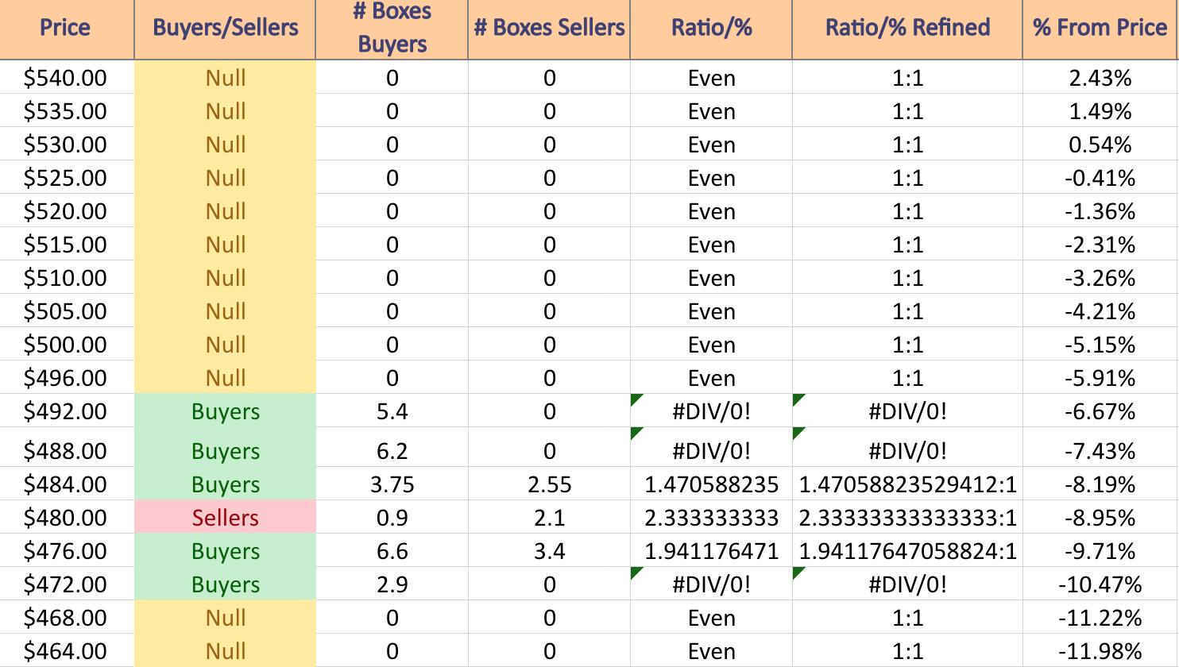The height and width of the screenshot is (667, 1179).
Task: Click the $480.00 price cell
Action: (67, 517)
